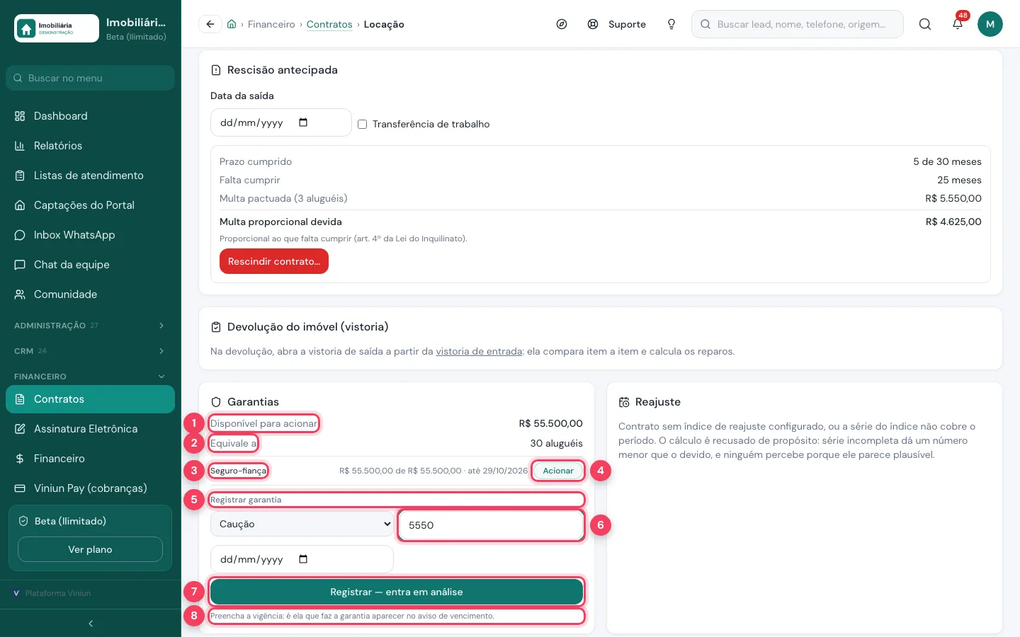Expand the CRM menu section
1020x637 pixels.
pos(91,351)
